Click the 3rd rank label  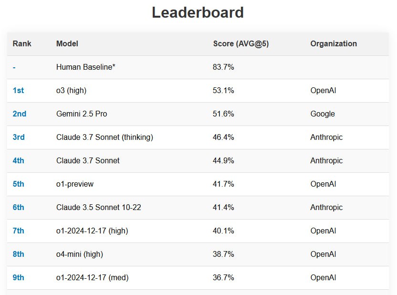[x=19, y=137]
